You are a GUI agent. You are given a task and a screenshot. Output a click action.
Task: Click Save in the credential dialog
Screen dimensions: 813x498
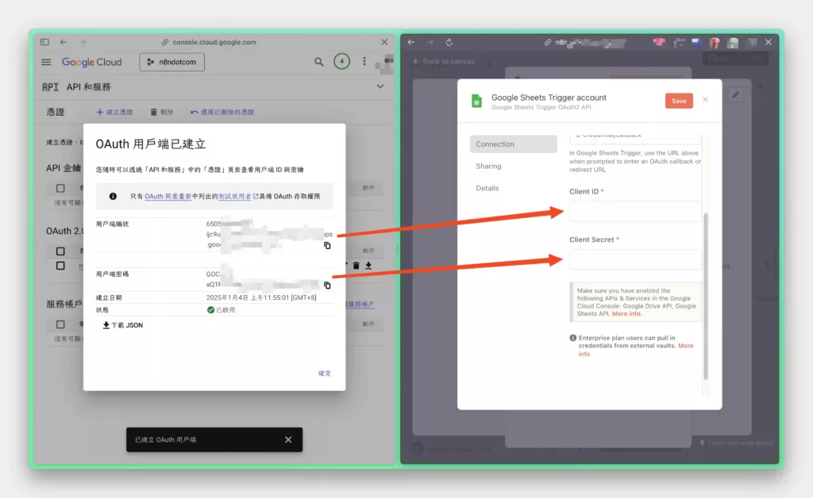tap(679, 101)
